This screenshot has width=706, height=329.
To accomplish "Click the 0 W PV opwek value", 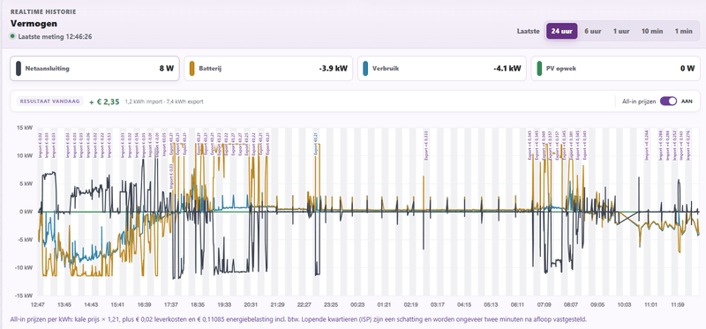I will [687, 69].
